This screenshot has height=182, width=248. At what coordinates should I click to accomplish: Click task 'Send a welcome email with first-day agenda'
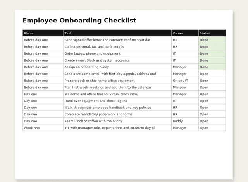pos(117,74)
